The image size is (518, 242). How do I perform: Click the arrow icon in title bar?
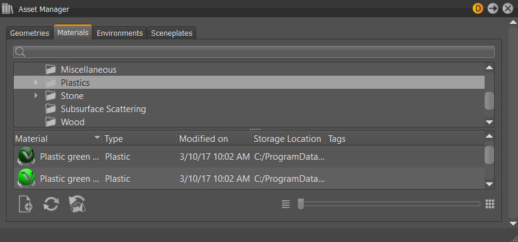(492, 8)
